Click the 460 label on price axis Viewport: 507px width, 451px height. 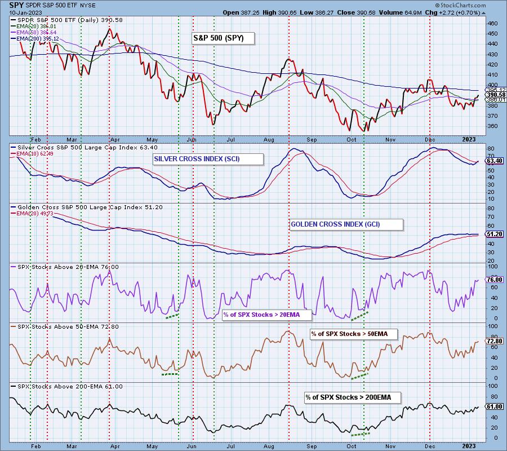[x=493, y=23]
